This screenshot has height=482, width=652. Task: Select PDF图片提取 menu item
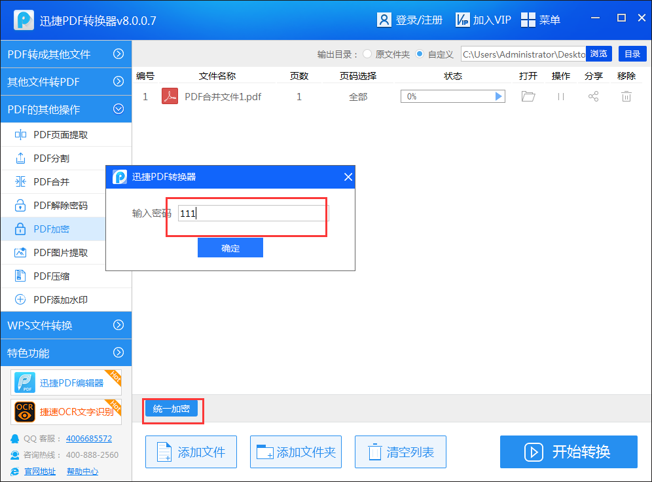pos(53,252)
